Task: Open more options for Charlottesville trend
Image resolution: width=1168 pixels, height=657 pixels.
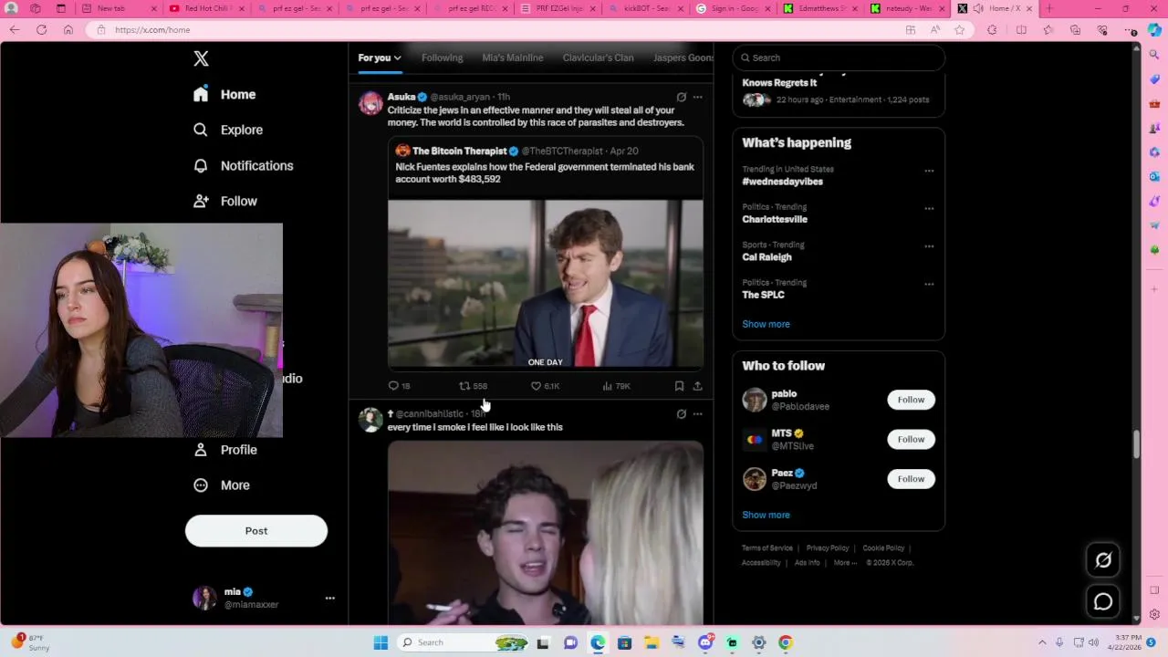Action: [x=929, y=208]
